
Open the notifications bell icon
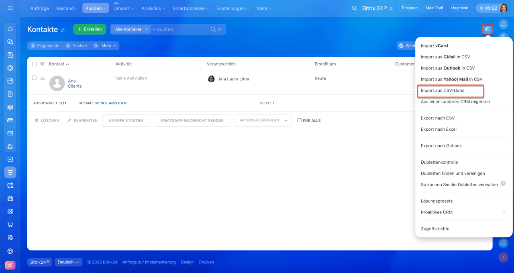[x=503, y=25]
